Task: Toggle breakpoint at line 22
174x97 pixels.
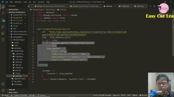Action: coord(29,74)
